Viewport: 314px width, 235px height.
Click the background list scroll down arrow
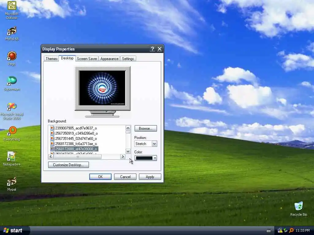click(128, 151)
